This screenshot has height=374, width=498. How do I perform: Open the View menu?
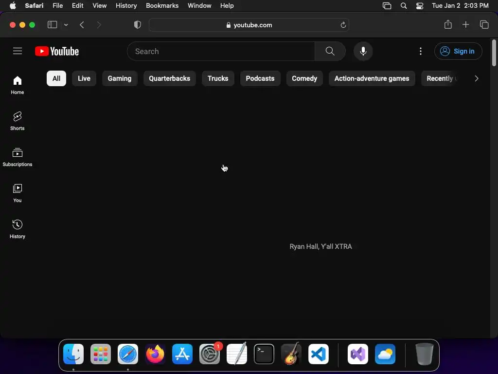(x=99, y=6)
